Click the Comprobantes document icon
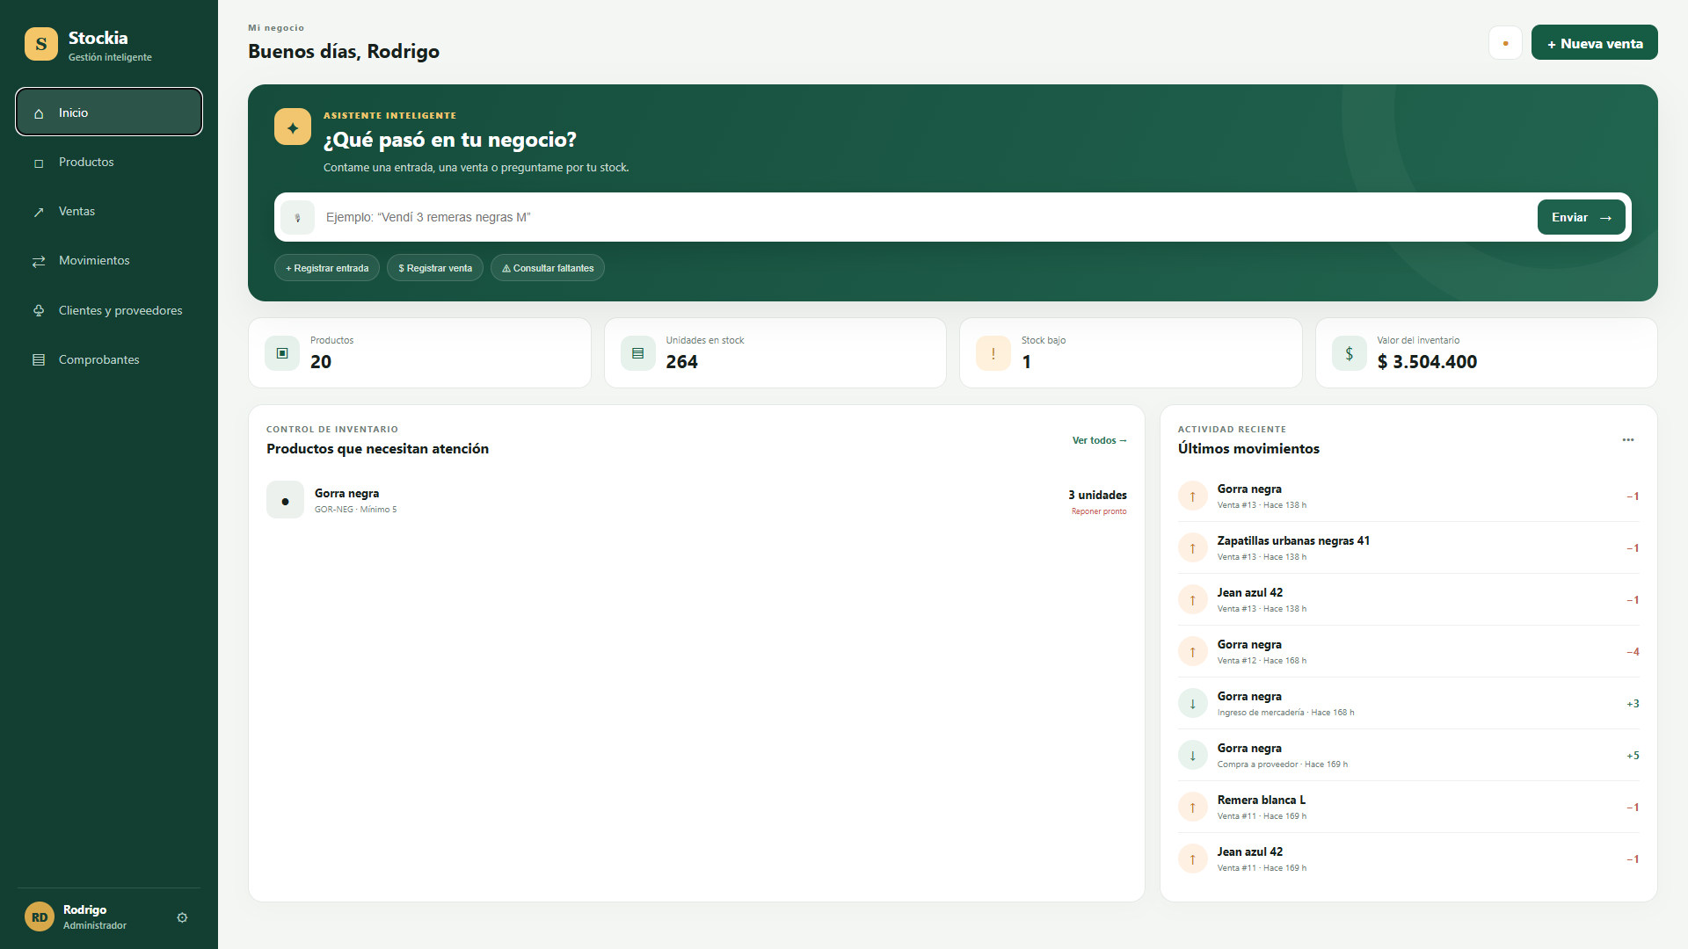This screenshot has height=949, width=1688. 39,360
